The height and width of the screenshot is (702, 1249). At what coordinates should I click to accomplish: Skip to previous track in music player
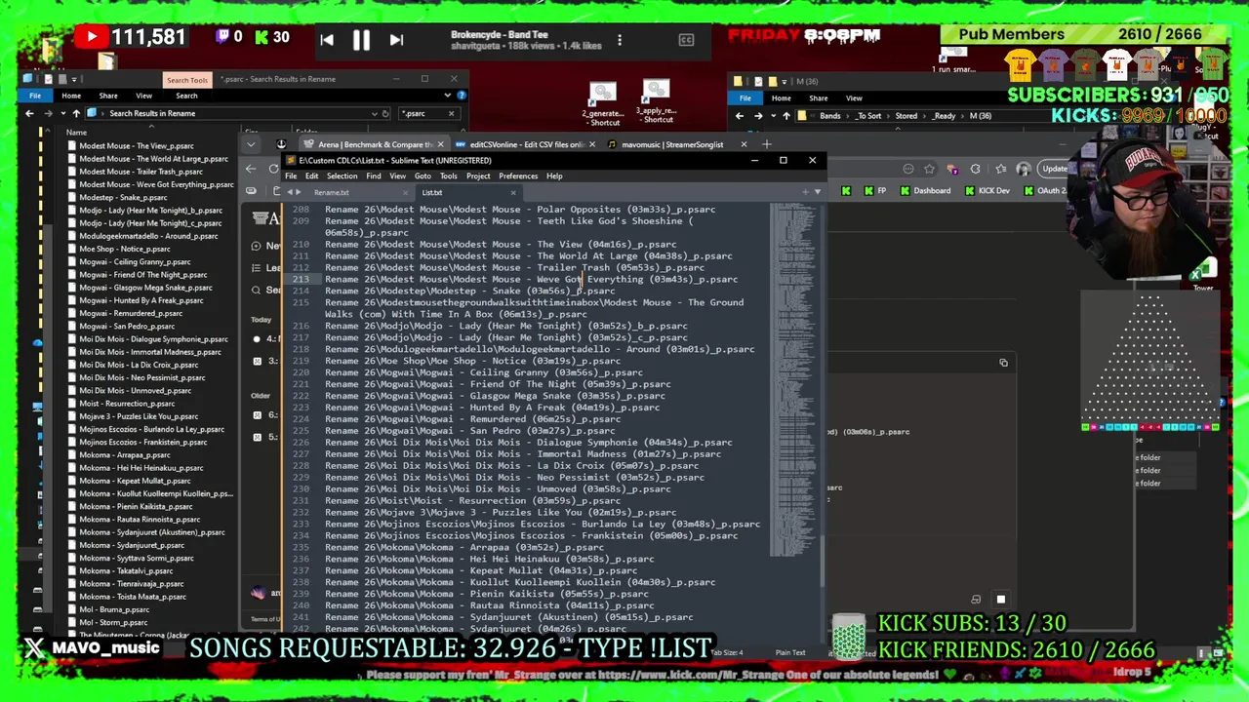327,40
